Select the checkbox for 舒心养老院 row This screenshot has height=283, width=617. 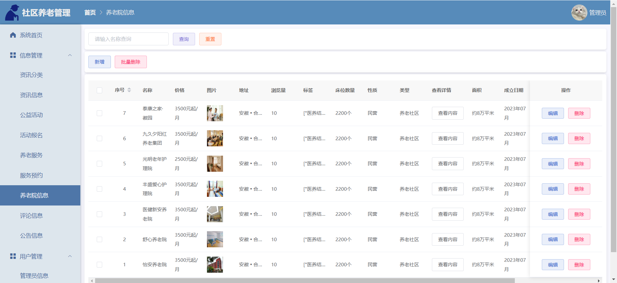[x=100, y=240]
